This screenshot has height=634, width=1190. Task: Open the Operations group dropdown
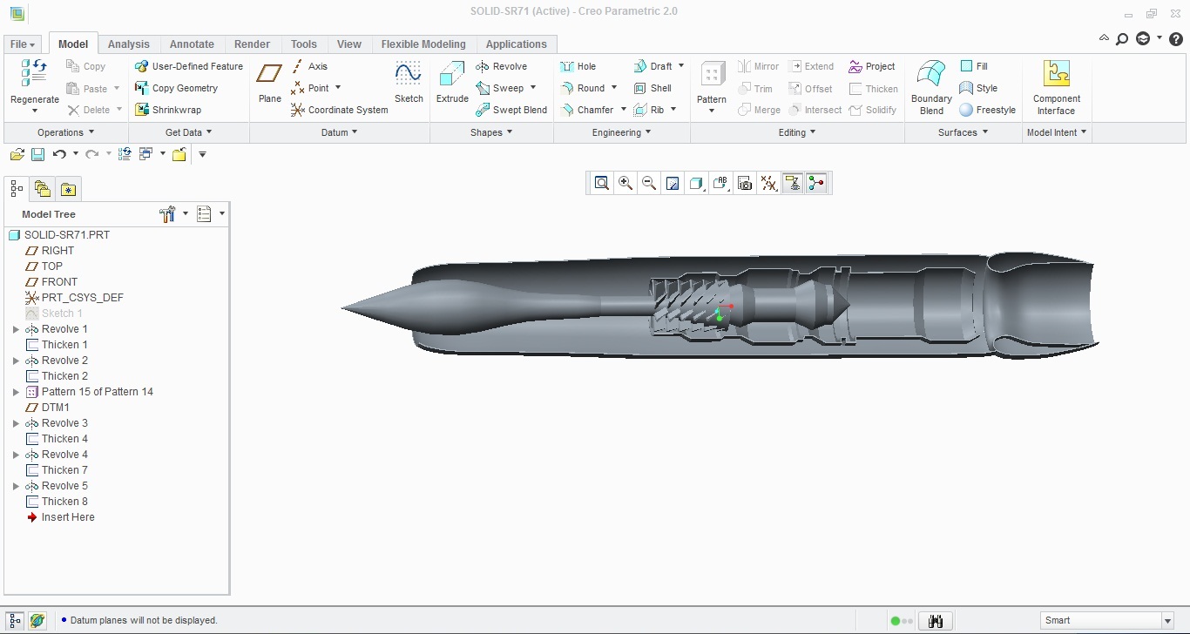click(66, 132)
